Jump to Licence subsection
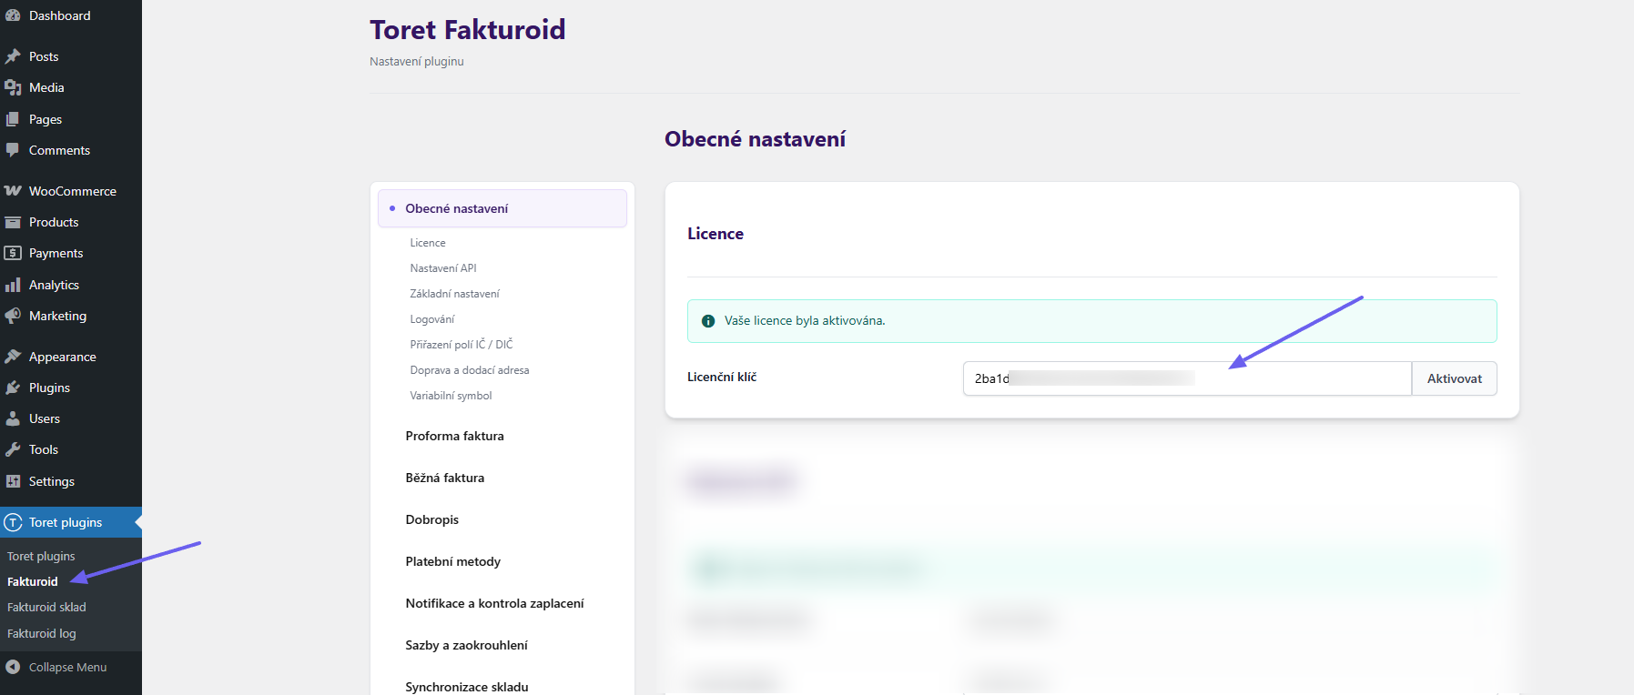 (x=428, y=243)
